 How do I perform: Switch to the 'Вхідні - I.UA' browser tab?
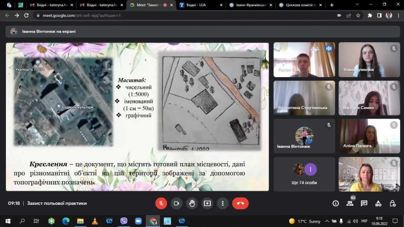coord(200,5)
